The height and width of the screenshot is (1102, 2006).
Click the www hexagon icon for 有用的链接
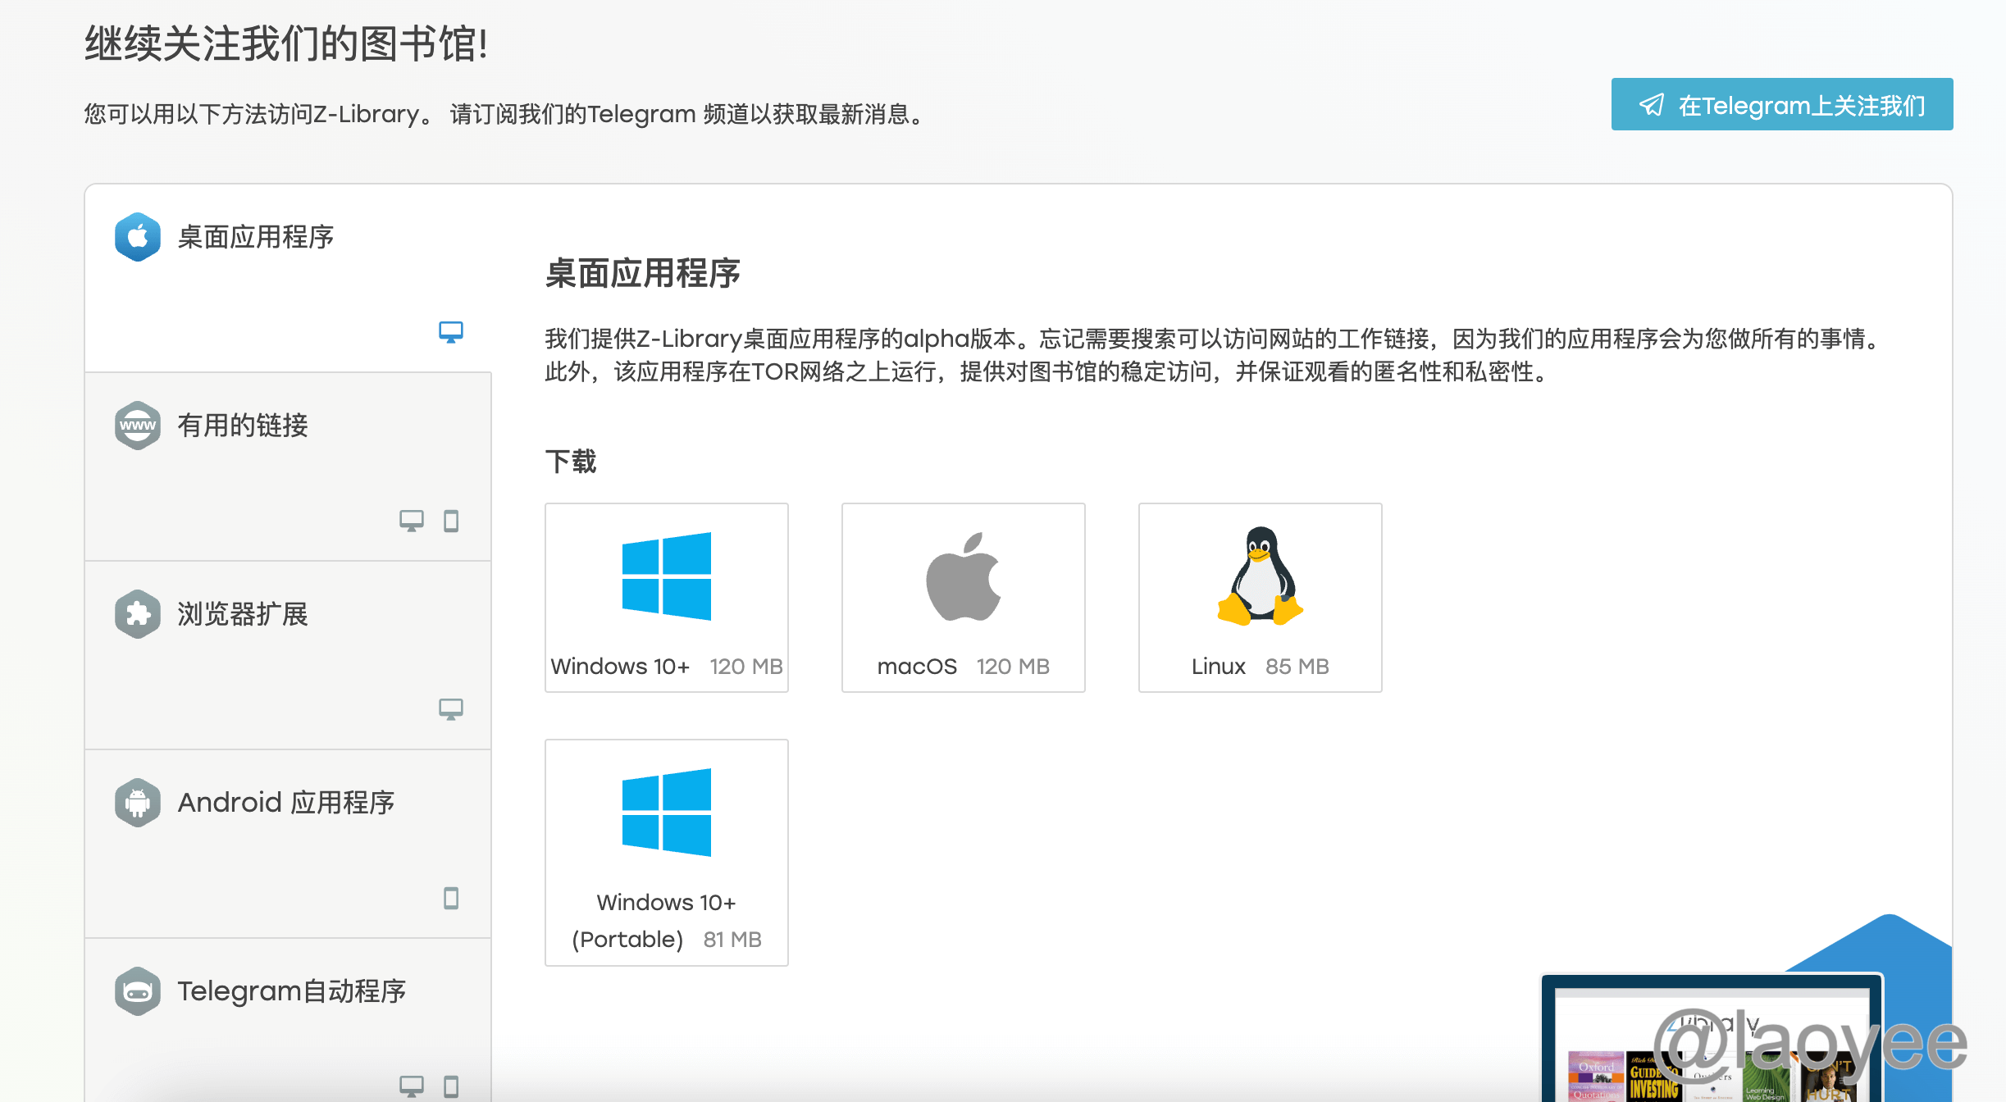(x=138, y=426)
